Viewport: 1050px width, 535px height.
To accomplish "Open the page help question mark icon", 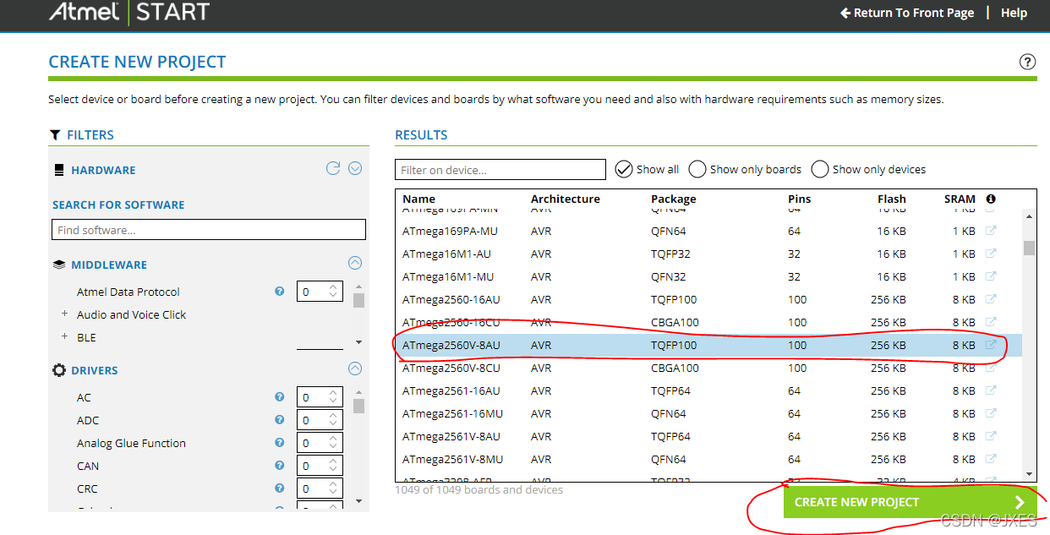I will pos(1027,62).
